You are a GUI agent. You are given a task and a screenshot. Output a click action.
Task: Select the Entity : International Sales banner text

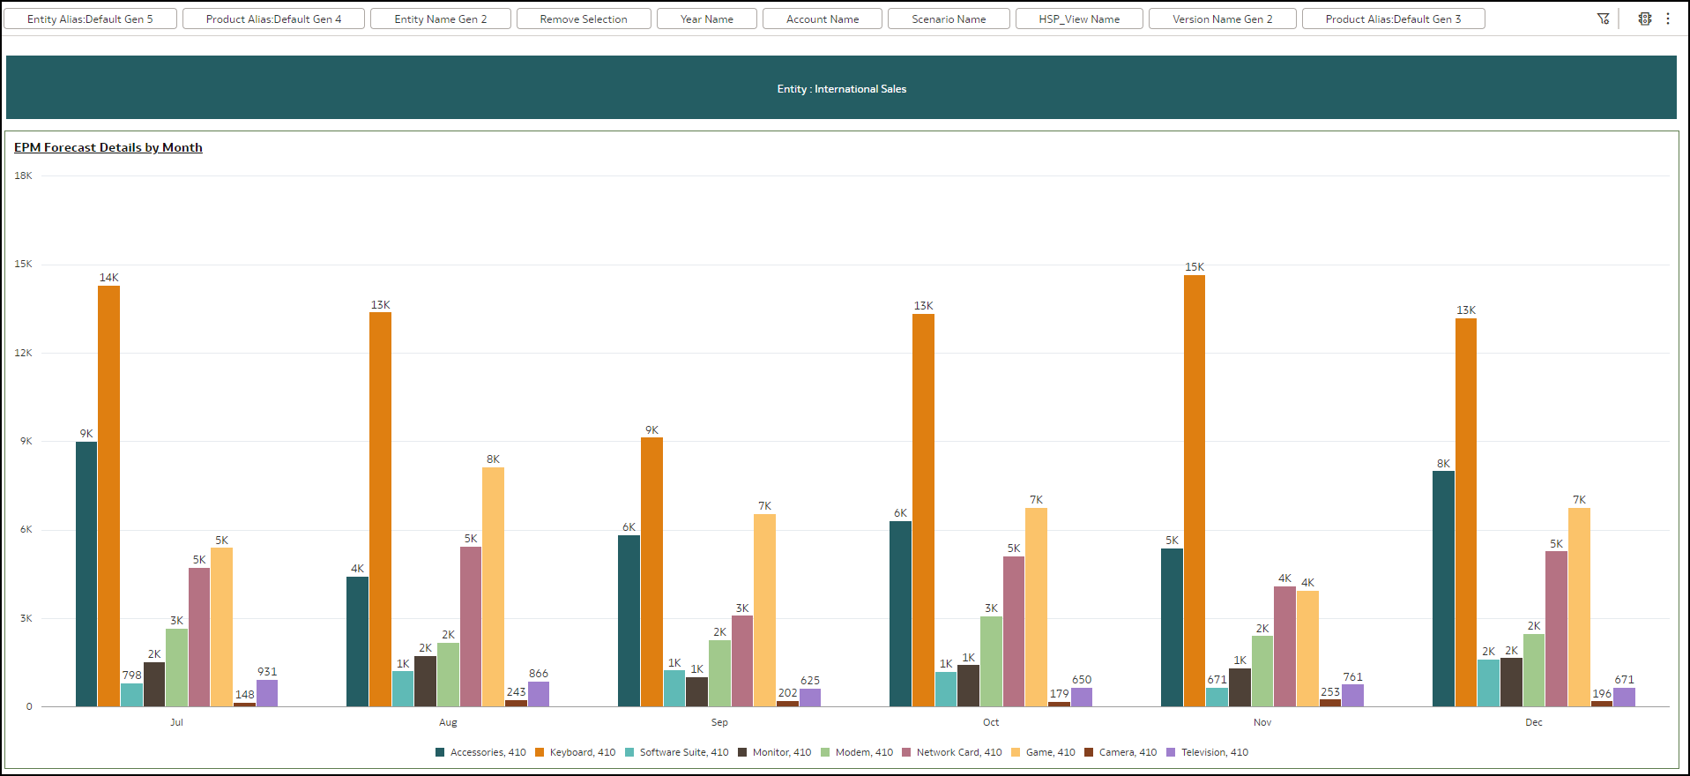click(842, 89)
